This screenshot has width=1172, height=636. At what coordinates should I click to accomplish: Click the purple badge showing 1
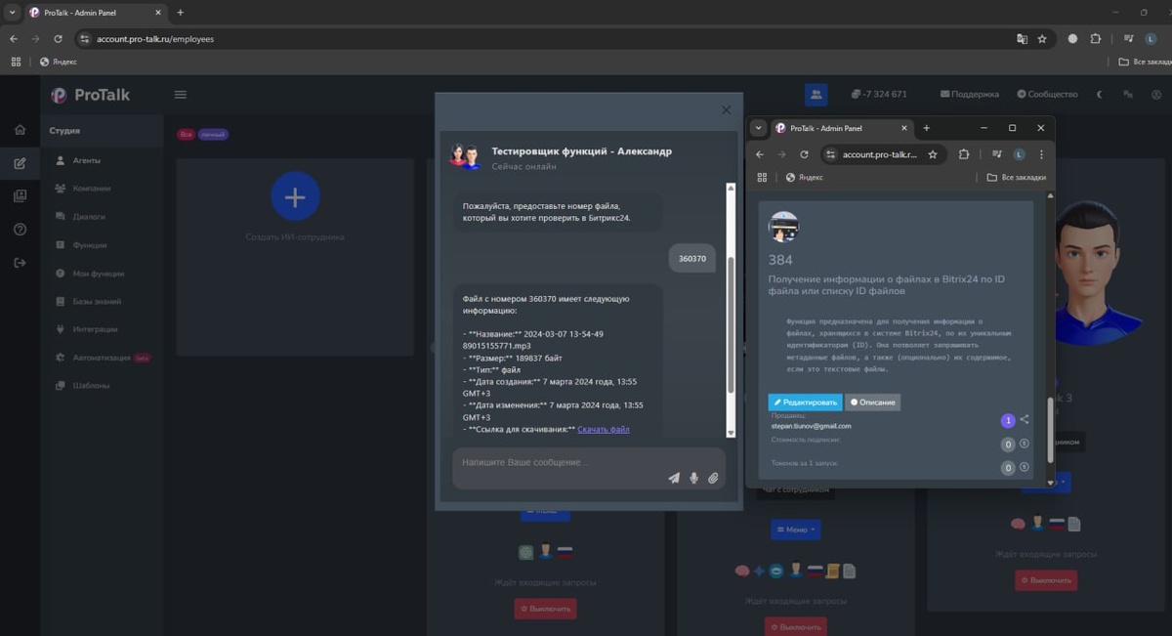1008,421
